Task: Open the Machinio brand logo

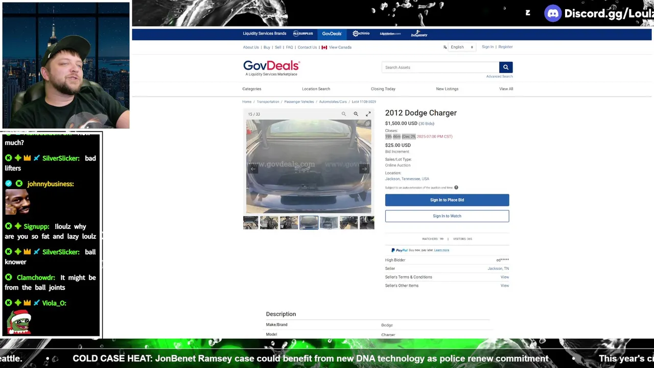Action: (361, 34)
